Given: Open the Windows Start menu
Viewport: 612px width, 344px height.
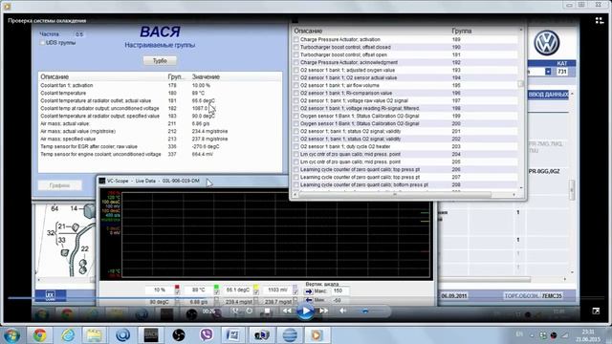Looking at the screenshot, I should click(x=11, y=335).
